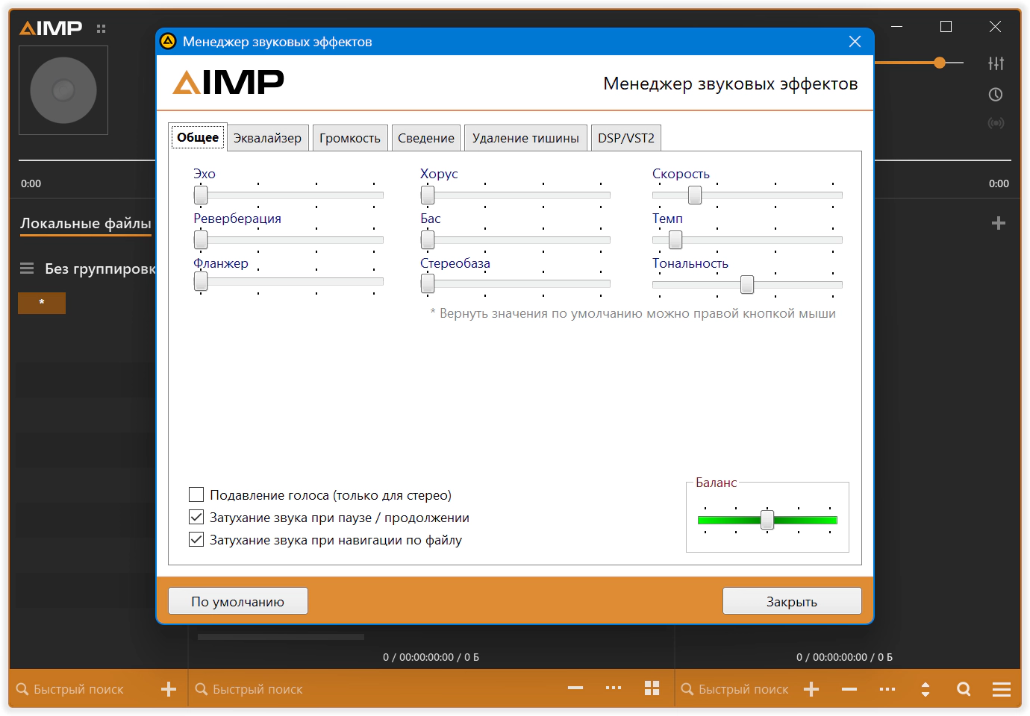Screen dimensions: 1030x716
Task: Click the По умолчанию button
Action: tap(238, 601)
